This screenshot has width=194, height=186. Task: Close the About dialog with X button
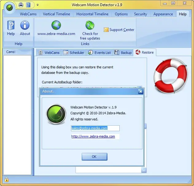(x=141, y=92)
